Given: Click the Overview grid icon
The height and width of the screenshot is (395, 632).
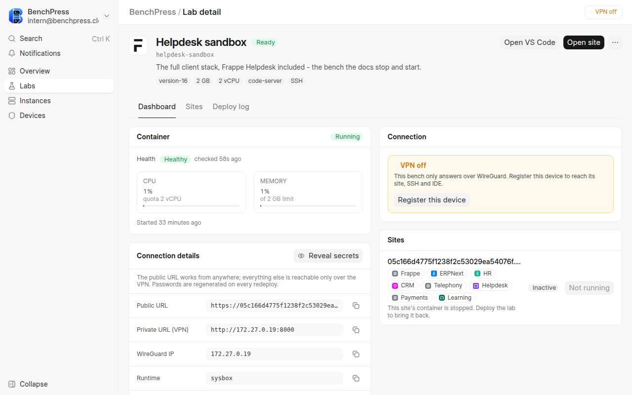Looking at the screenshot, I should 12,71.
